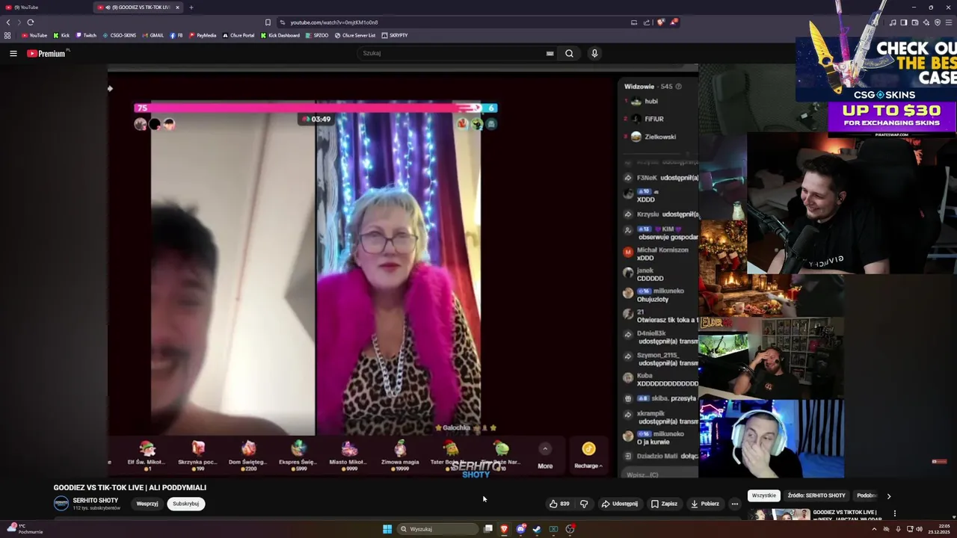957x538 pixels.
Task: Open the Cfx.re Server List bookmark
Action: 355,35
